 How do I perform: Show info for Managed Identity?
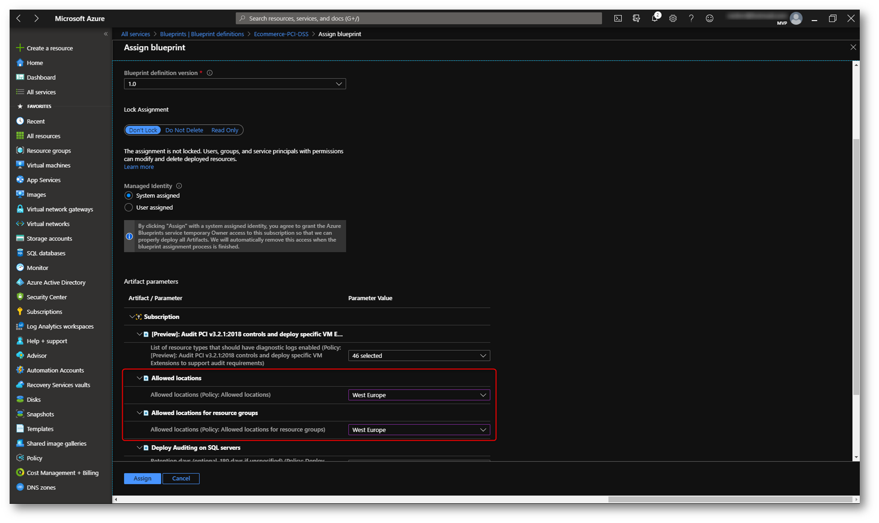(179, 186)
